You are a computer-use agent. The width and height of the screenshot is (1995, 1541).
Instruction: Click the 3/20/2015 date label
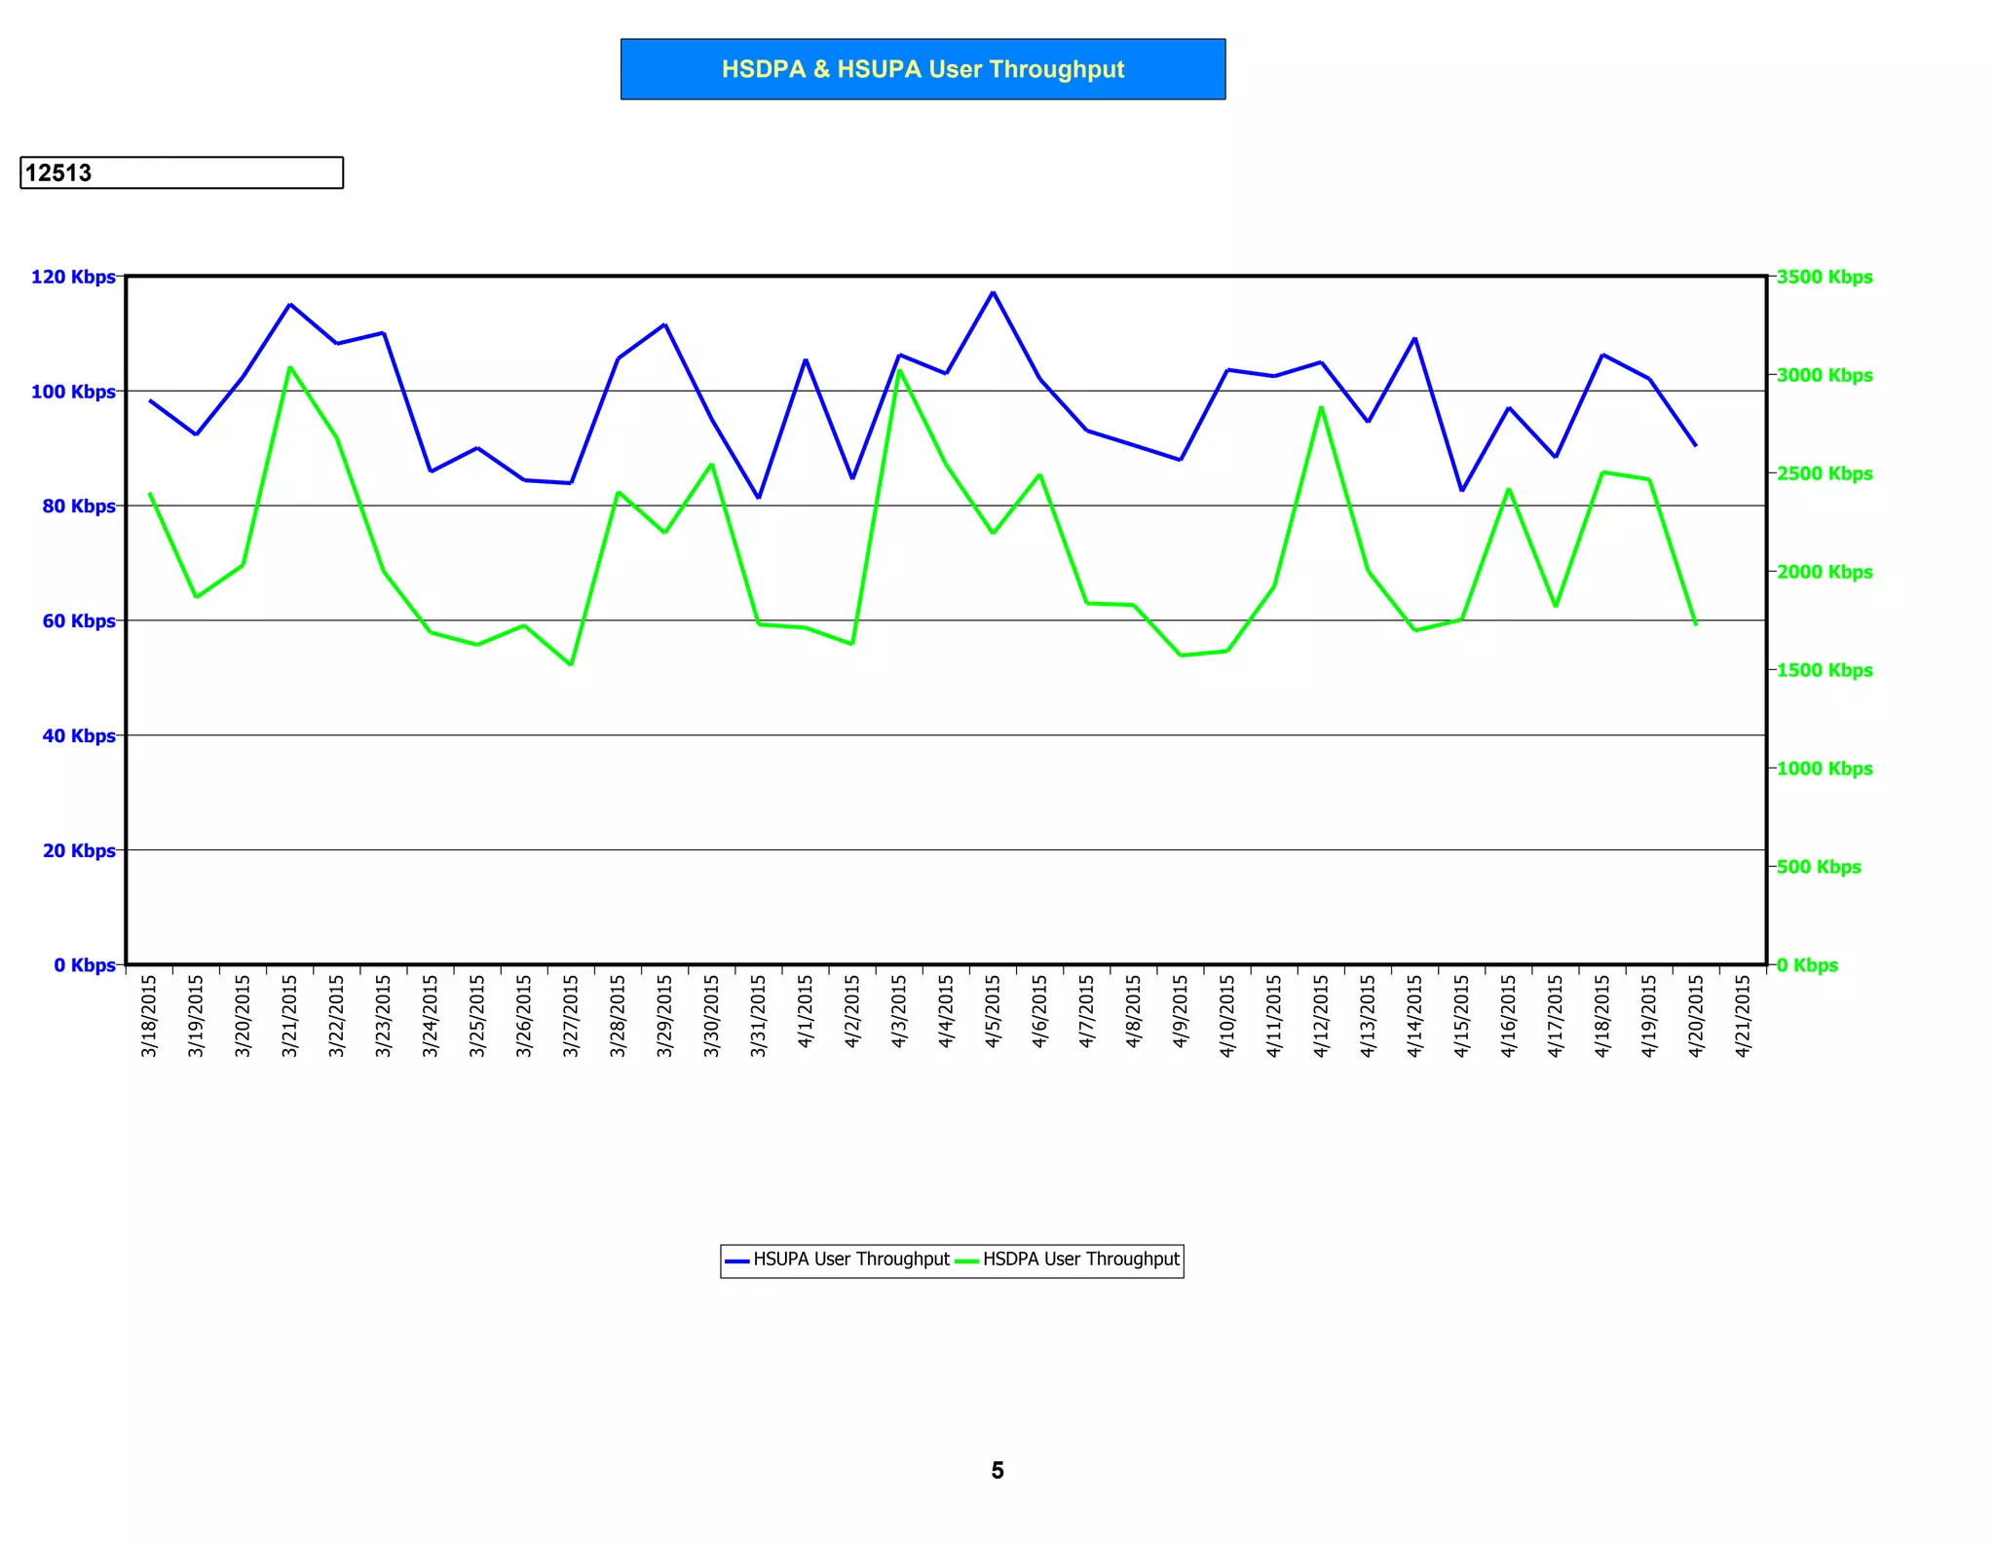(243, 1016)
